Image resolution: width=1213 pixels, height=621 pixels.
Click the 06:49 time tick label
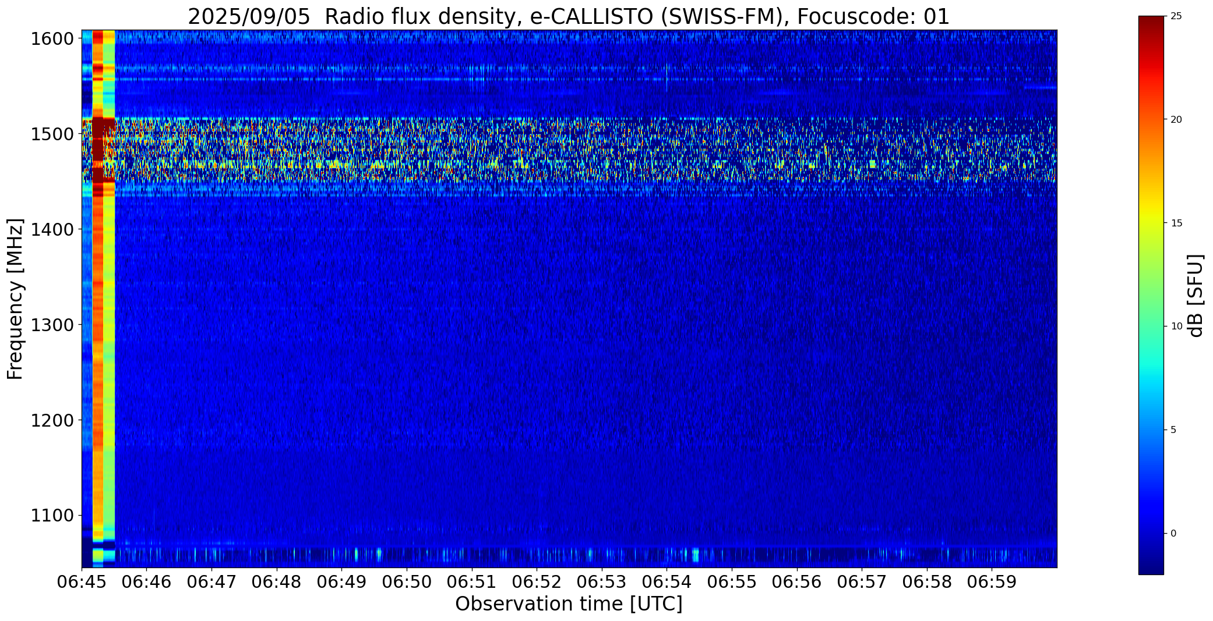tap(342, 581)
